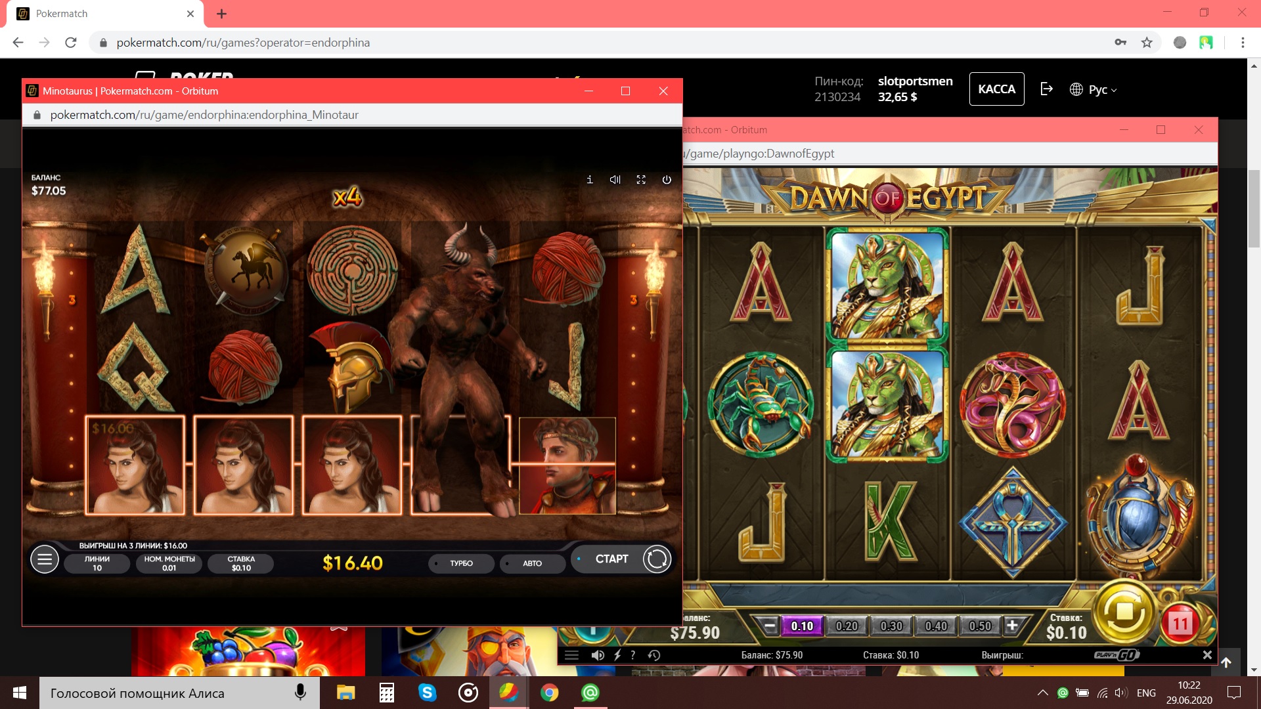Open the Minotaurus info paytable icon
Image resolution: width=1261 pixels, height=709 pixels.
point(589,180)
